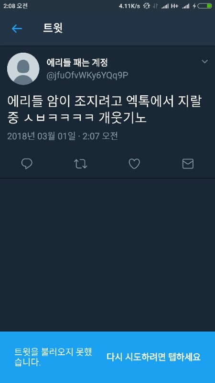The image size is (215, 383).
Task: Tap the tweet timestamp 2018년 03월 01일
Action: click(x=41, y=136)
